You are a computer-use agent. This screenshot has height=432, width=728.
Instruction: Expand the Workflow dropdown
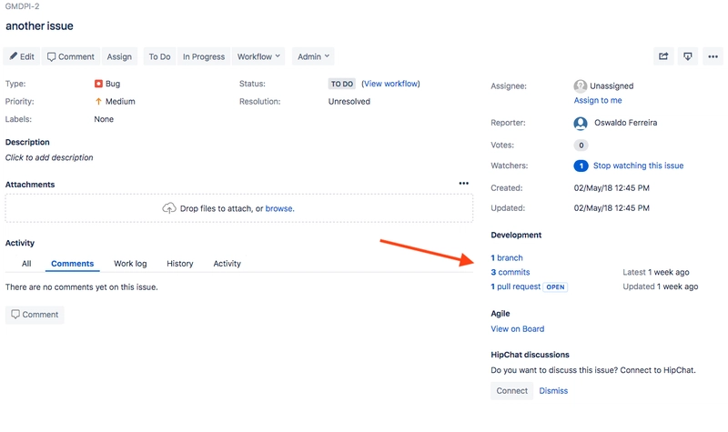click(258, 56)
